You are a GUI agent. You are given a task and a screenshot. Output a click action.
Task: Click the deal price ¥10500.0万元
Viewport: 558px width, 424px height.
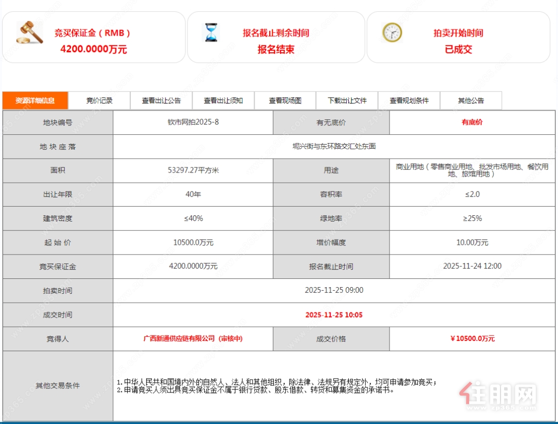click(472, 339)
